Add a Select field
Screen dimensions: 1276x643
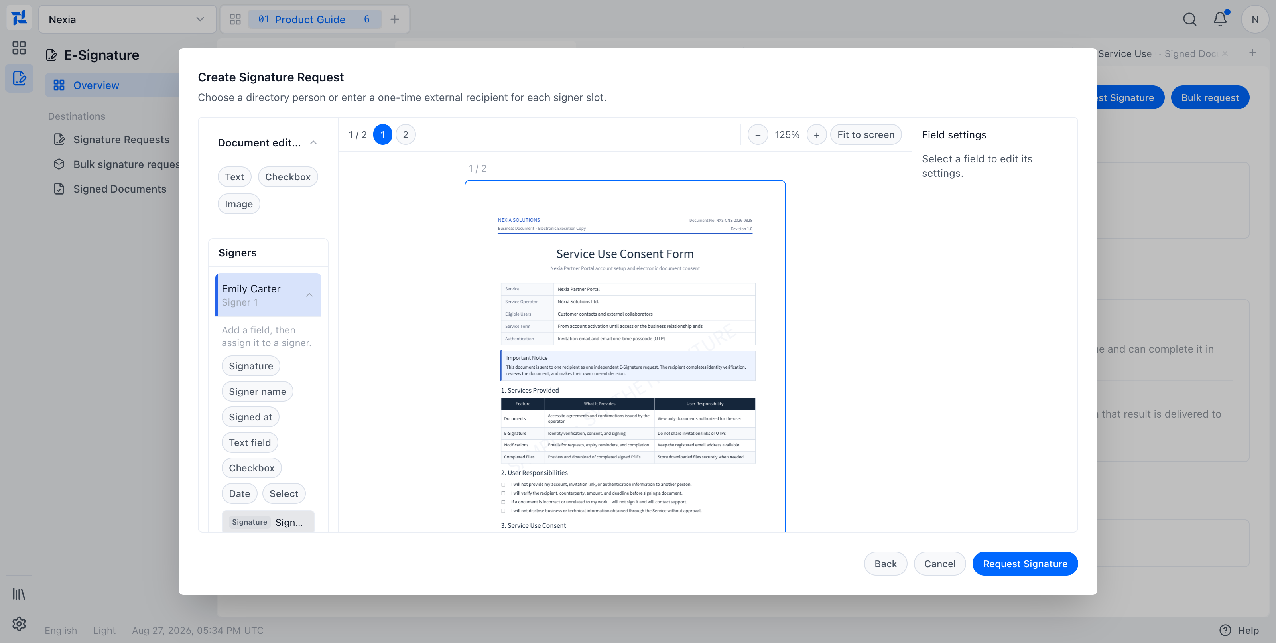(284, 493)
